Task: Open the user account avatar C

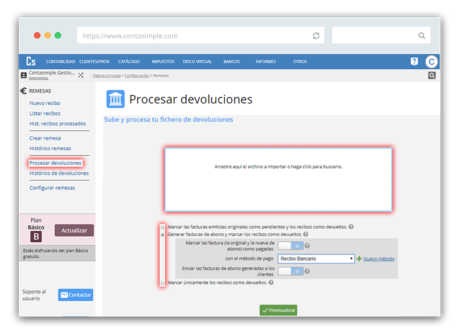Action: (x=431, y=61)
